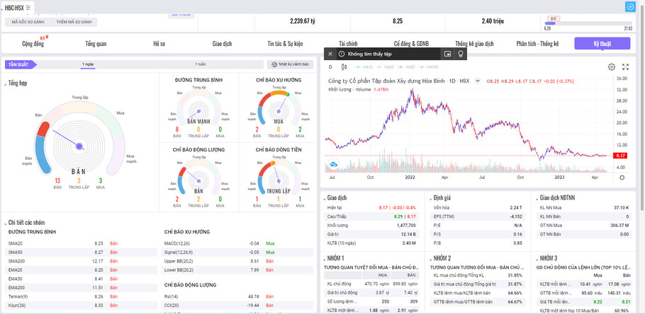Image resolution: width=645 pixels, height=314 pixels.
Task: Click the CHỈ BÁO DÒNG TIỀN gauge
Action: pos(279,178)
